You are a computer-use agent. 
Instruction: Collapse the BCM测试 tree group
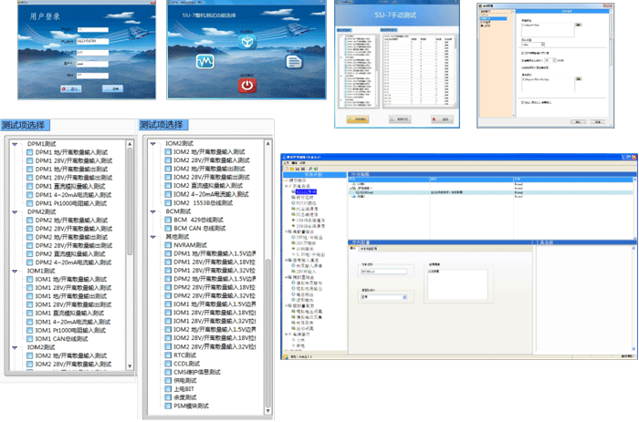pos(152,211)
